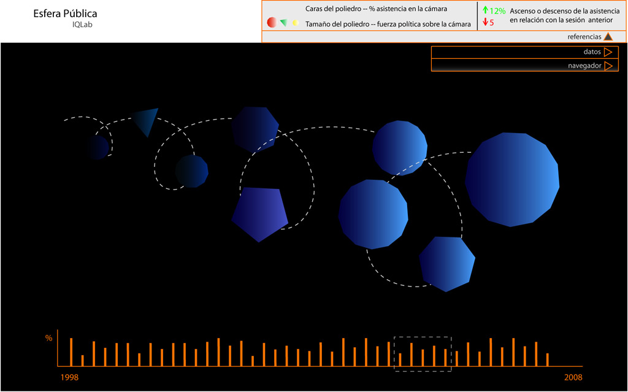Image resolution: width=628 pixels, height=392 pixels.
Task: Select the small blue triangle polyhedron
Action: 147,120
